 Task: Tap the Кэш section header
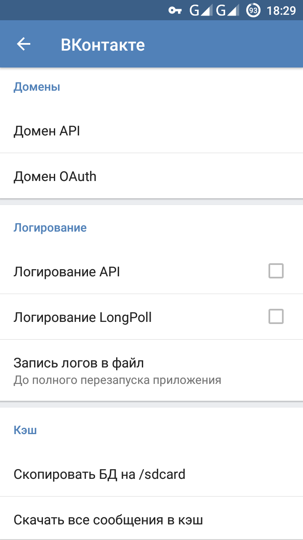point(25,430)
